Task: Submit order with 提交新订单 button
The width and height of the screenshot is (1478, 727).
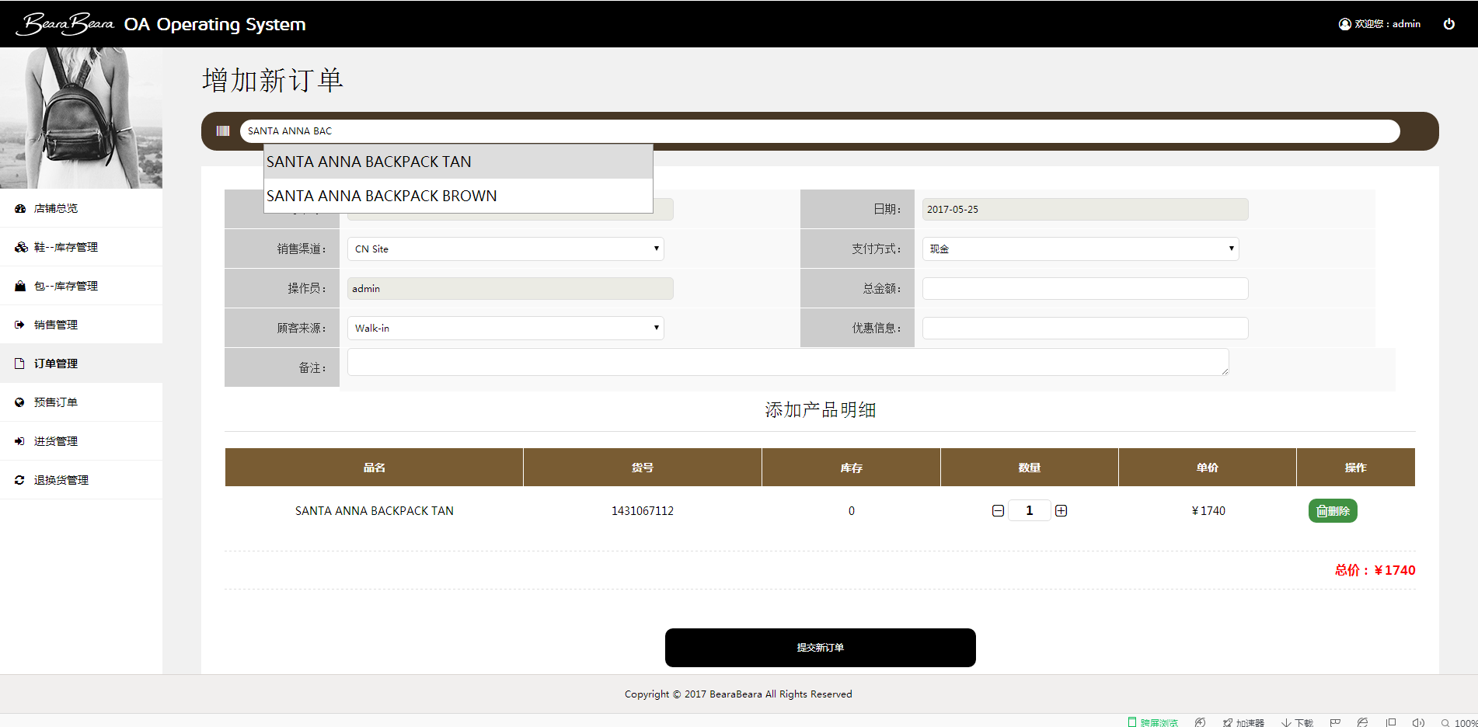Action: (820, 648)
